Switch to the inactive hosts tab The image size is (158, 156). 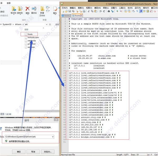pos(66,16)
